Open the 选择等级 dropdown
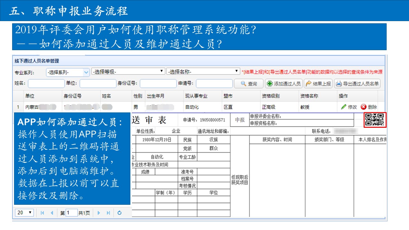Viewport: 409px width, 230px height. point(128,72)
